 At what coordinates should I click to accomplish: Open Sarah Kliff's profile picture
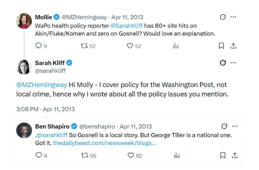point(24,67)
